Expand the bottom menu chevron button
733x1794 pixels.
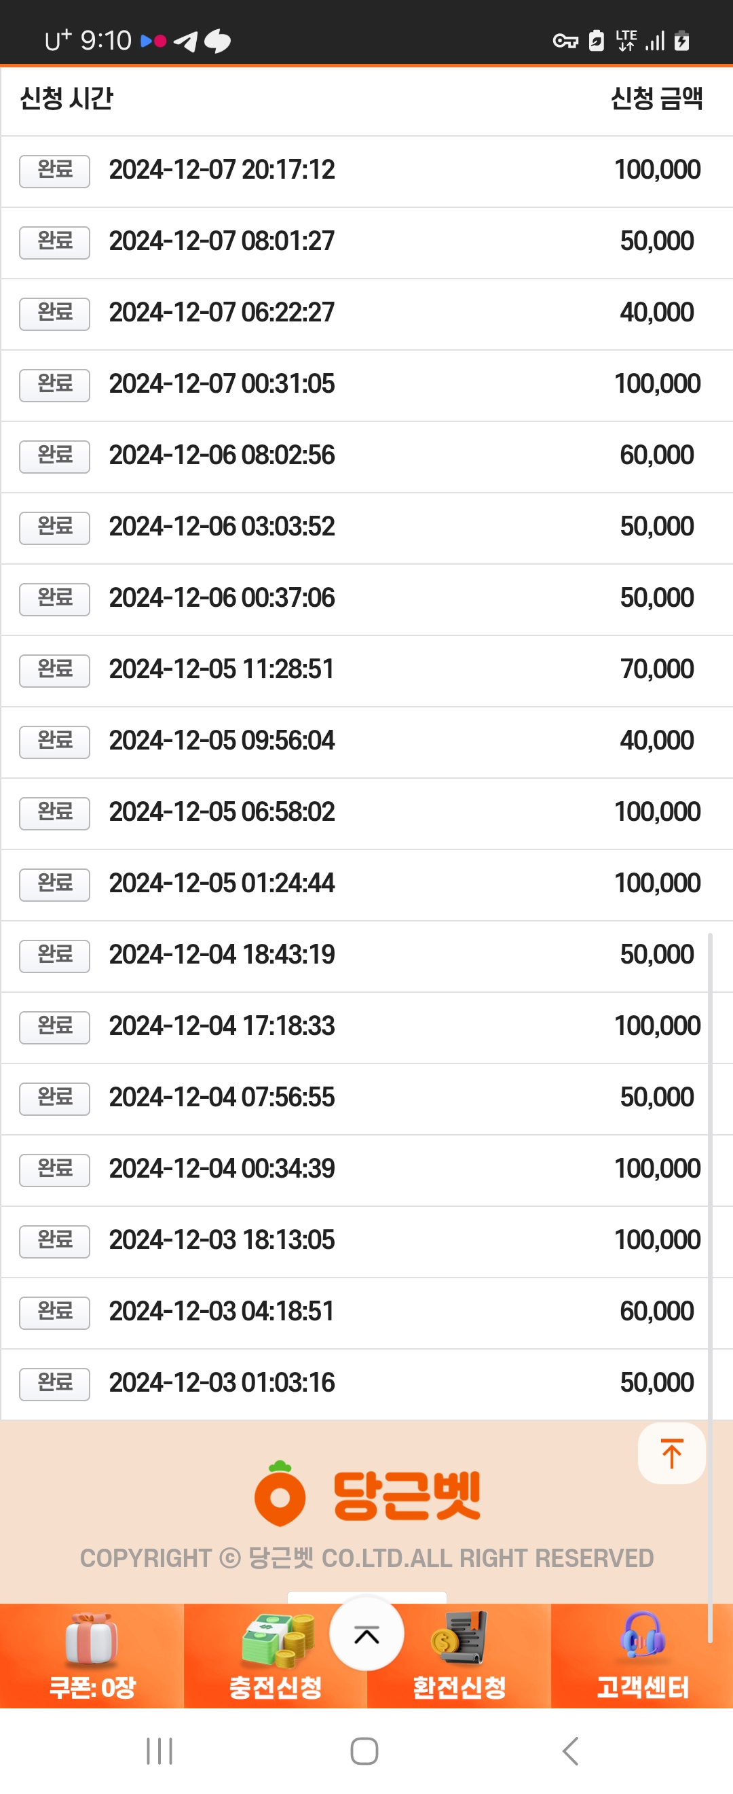click(x=366, y=1634)
